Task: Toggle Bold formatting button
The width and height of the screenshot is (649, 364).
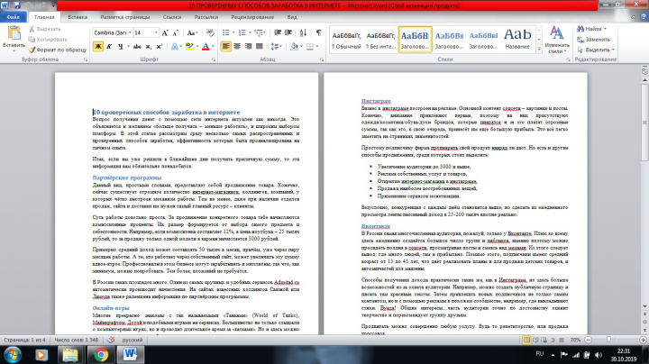Action: click(98, 46)
